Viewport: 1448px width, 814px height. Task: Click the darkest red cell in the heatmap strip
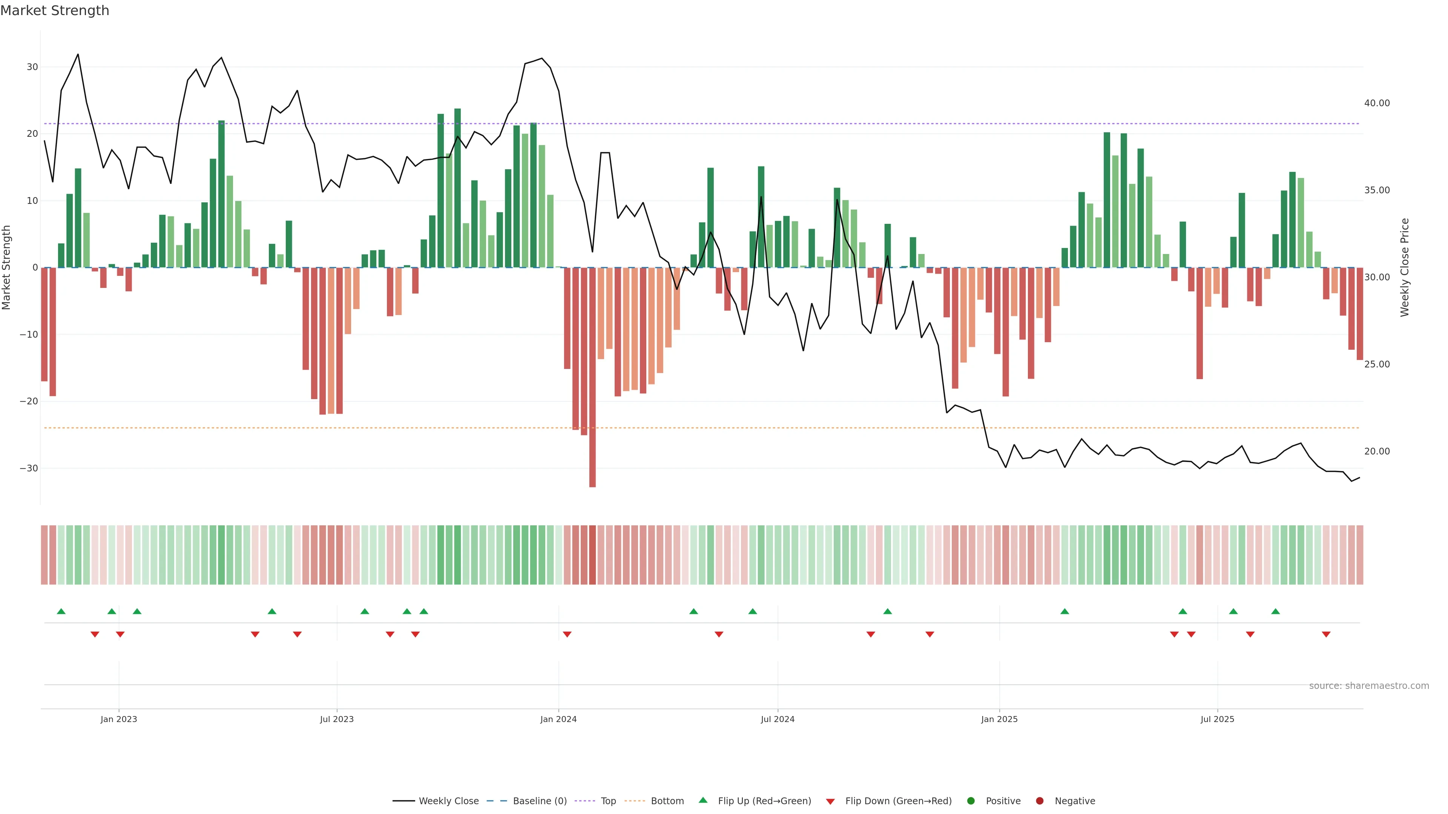click(x=592, y=554)
